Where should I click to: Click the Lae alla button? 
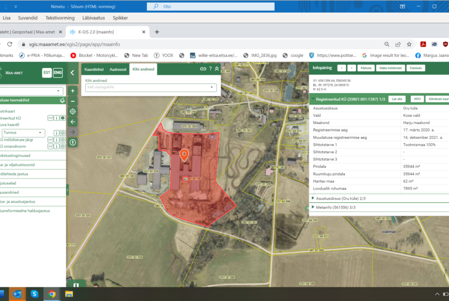[397, 99]
